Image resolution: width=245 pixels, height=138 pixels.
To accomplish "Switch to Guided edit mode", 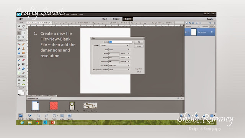I will click(x=116, y=19).
